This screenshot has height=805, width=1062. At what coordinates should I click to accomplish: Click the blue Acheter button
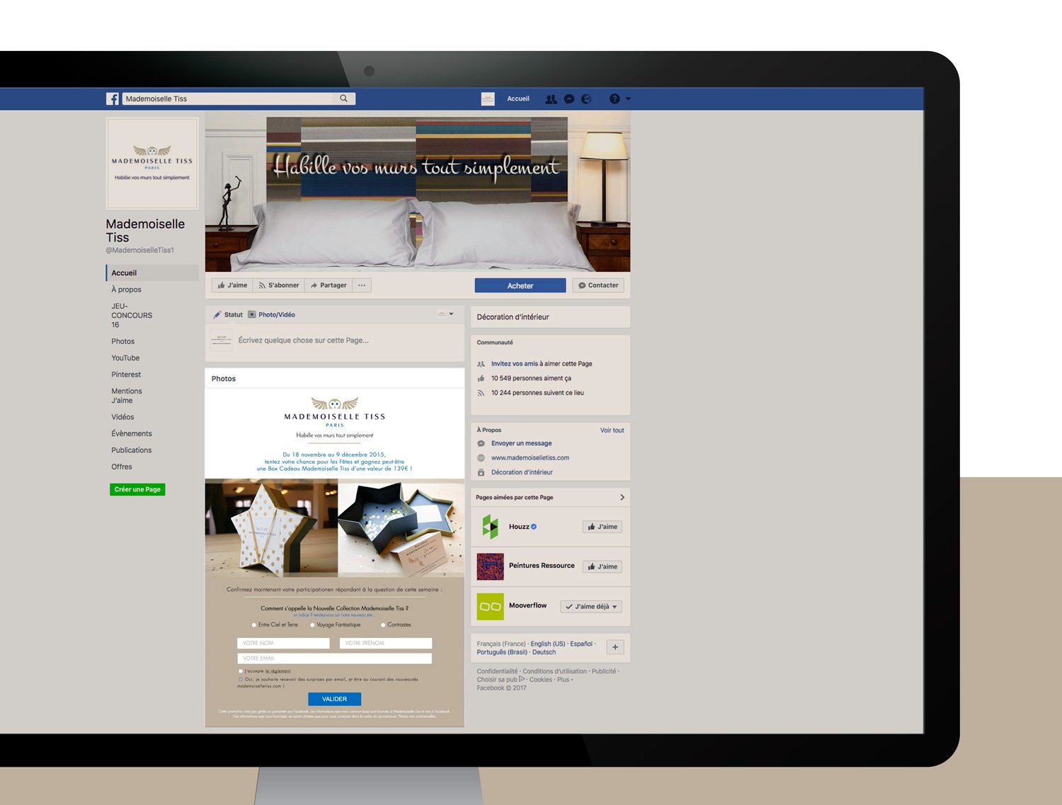click(520, 285)
